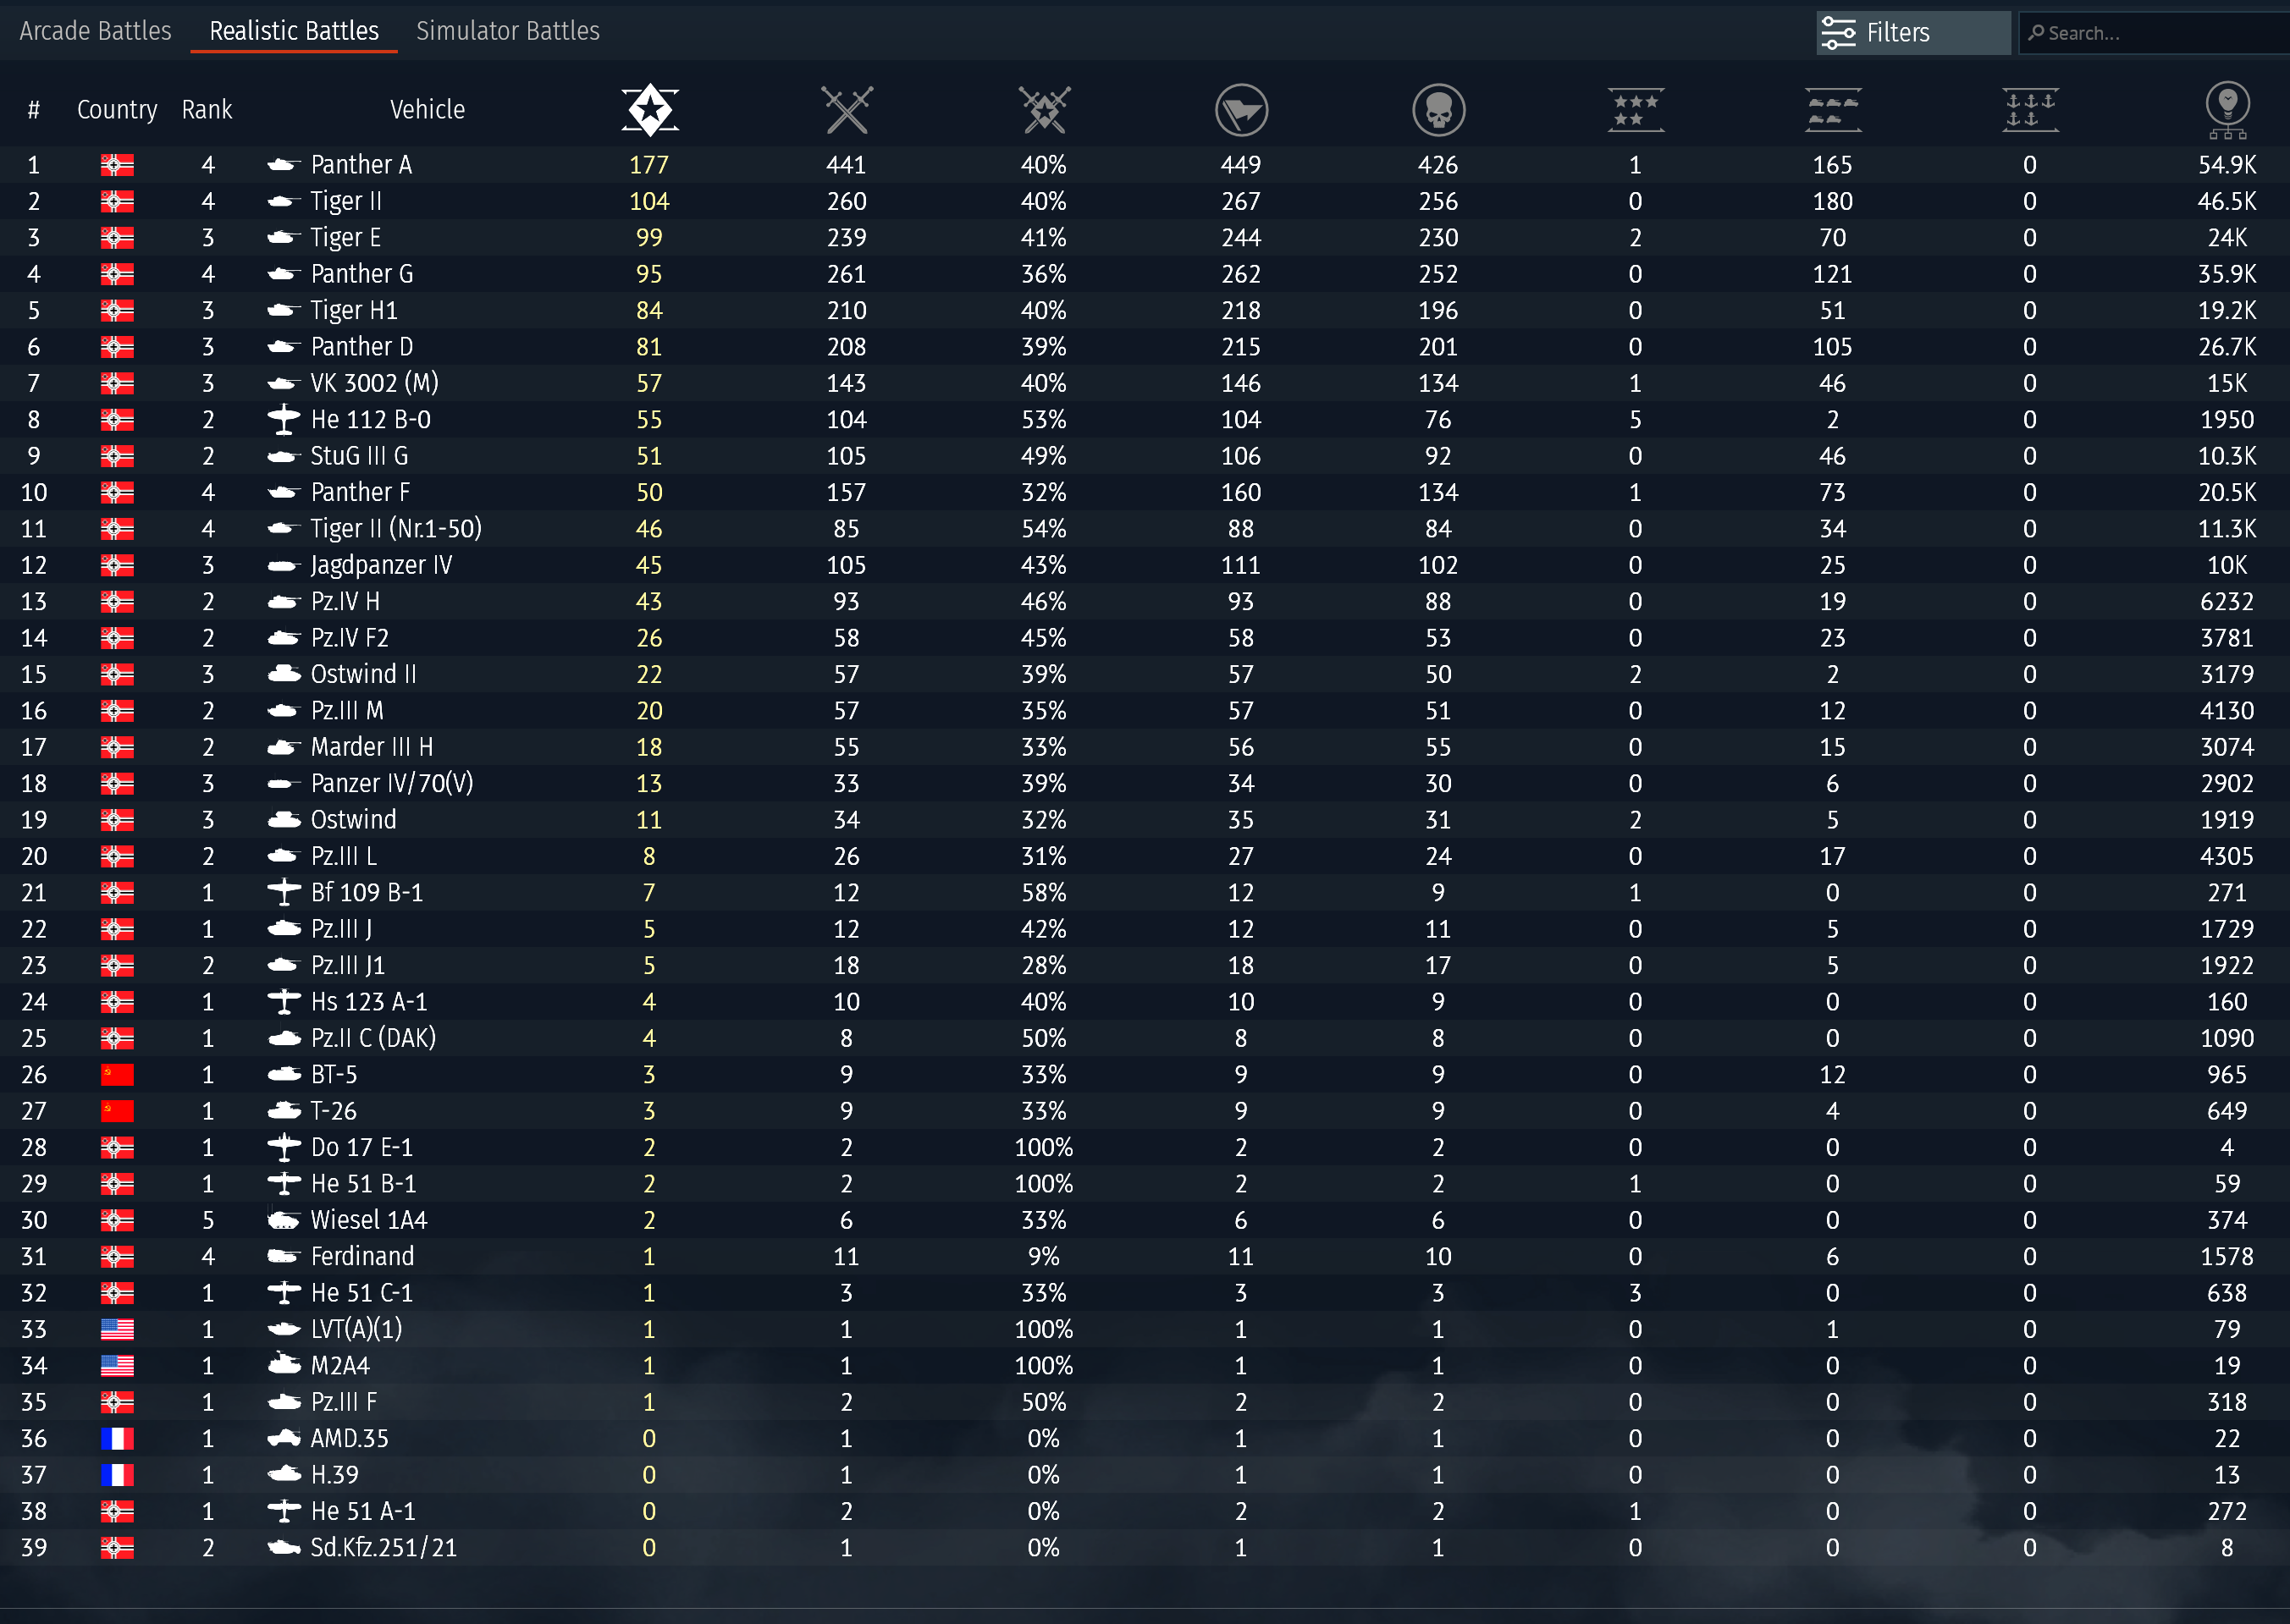Sort by the star-badge victories column icon

click(649, 109)
